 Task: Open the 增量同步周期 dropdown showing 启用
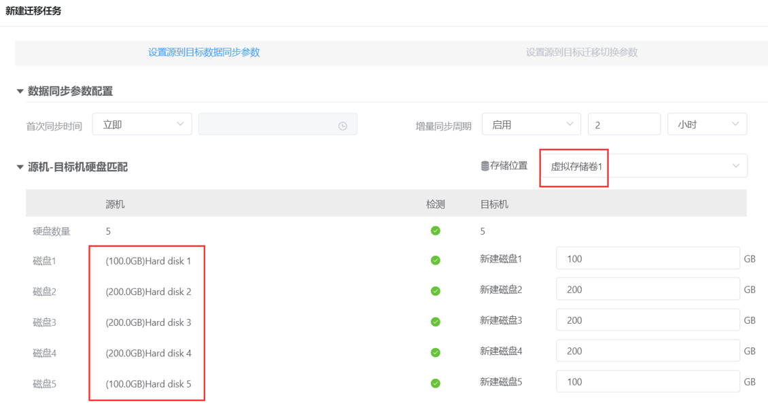531,124
